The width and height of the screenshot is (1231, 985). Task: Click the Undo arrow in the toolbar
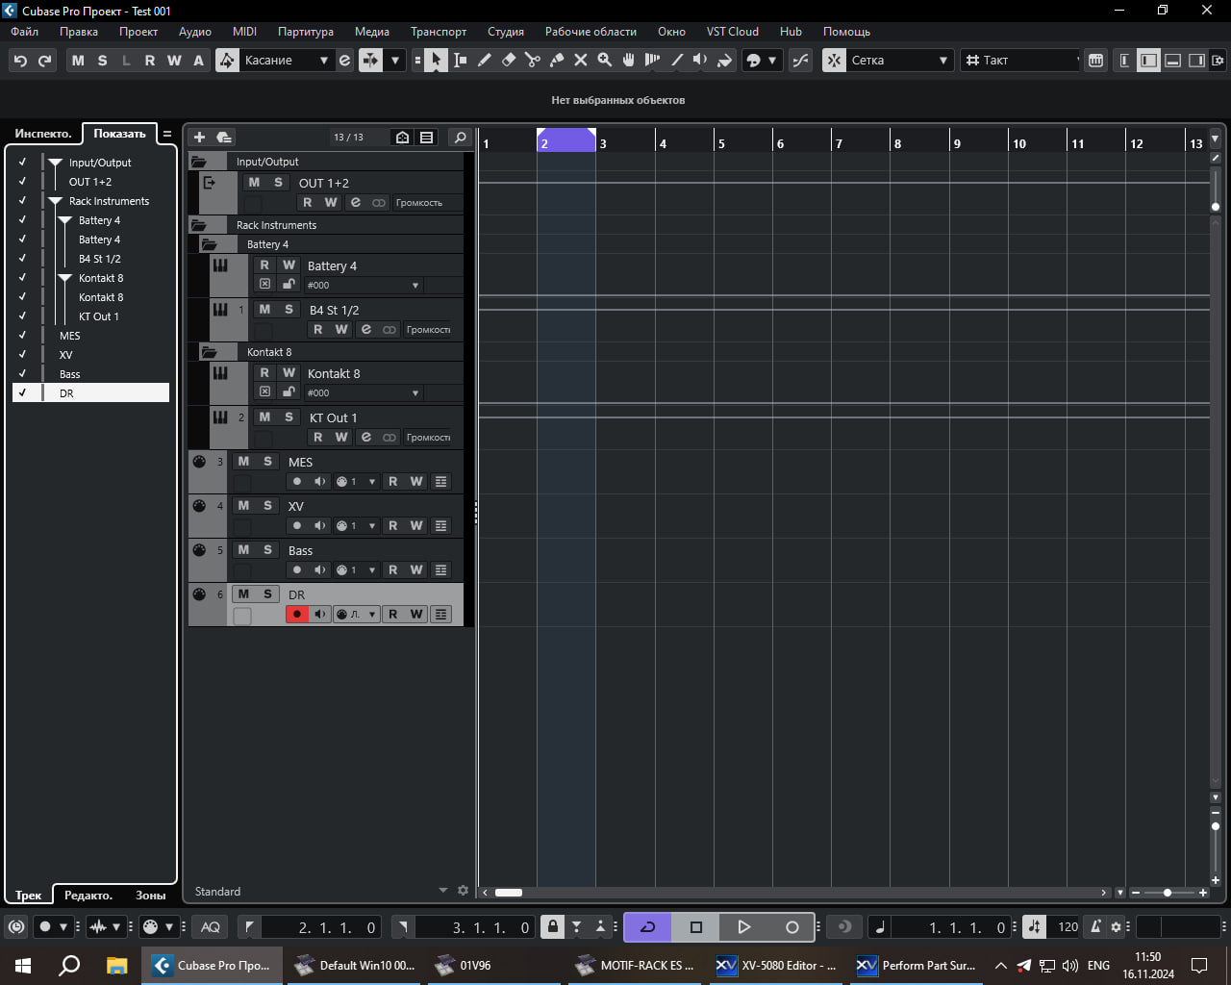coord(20,61)
